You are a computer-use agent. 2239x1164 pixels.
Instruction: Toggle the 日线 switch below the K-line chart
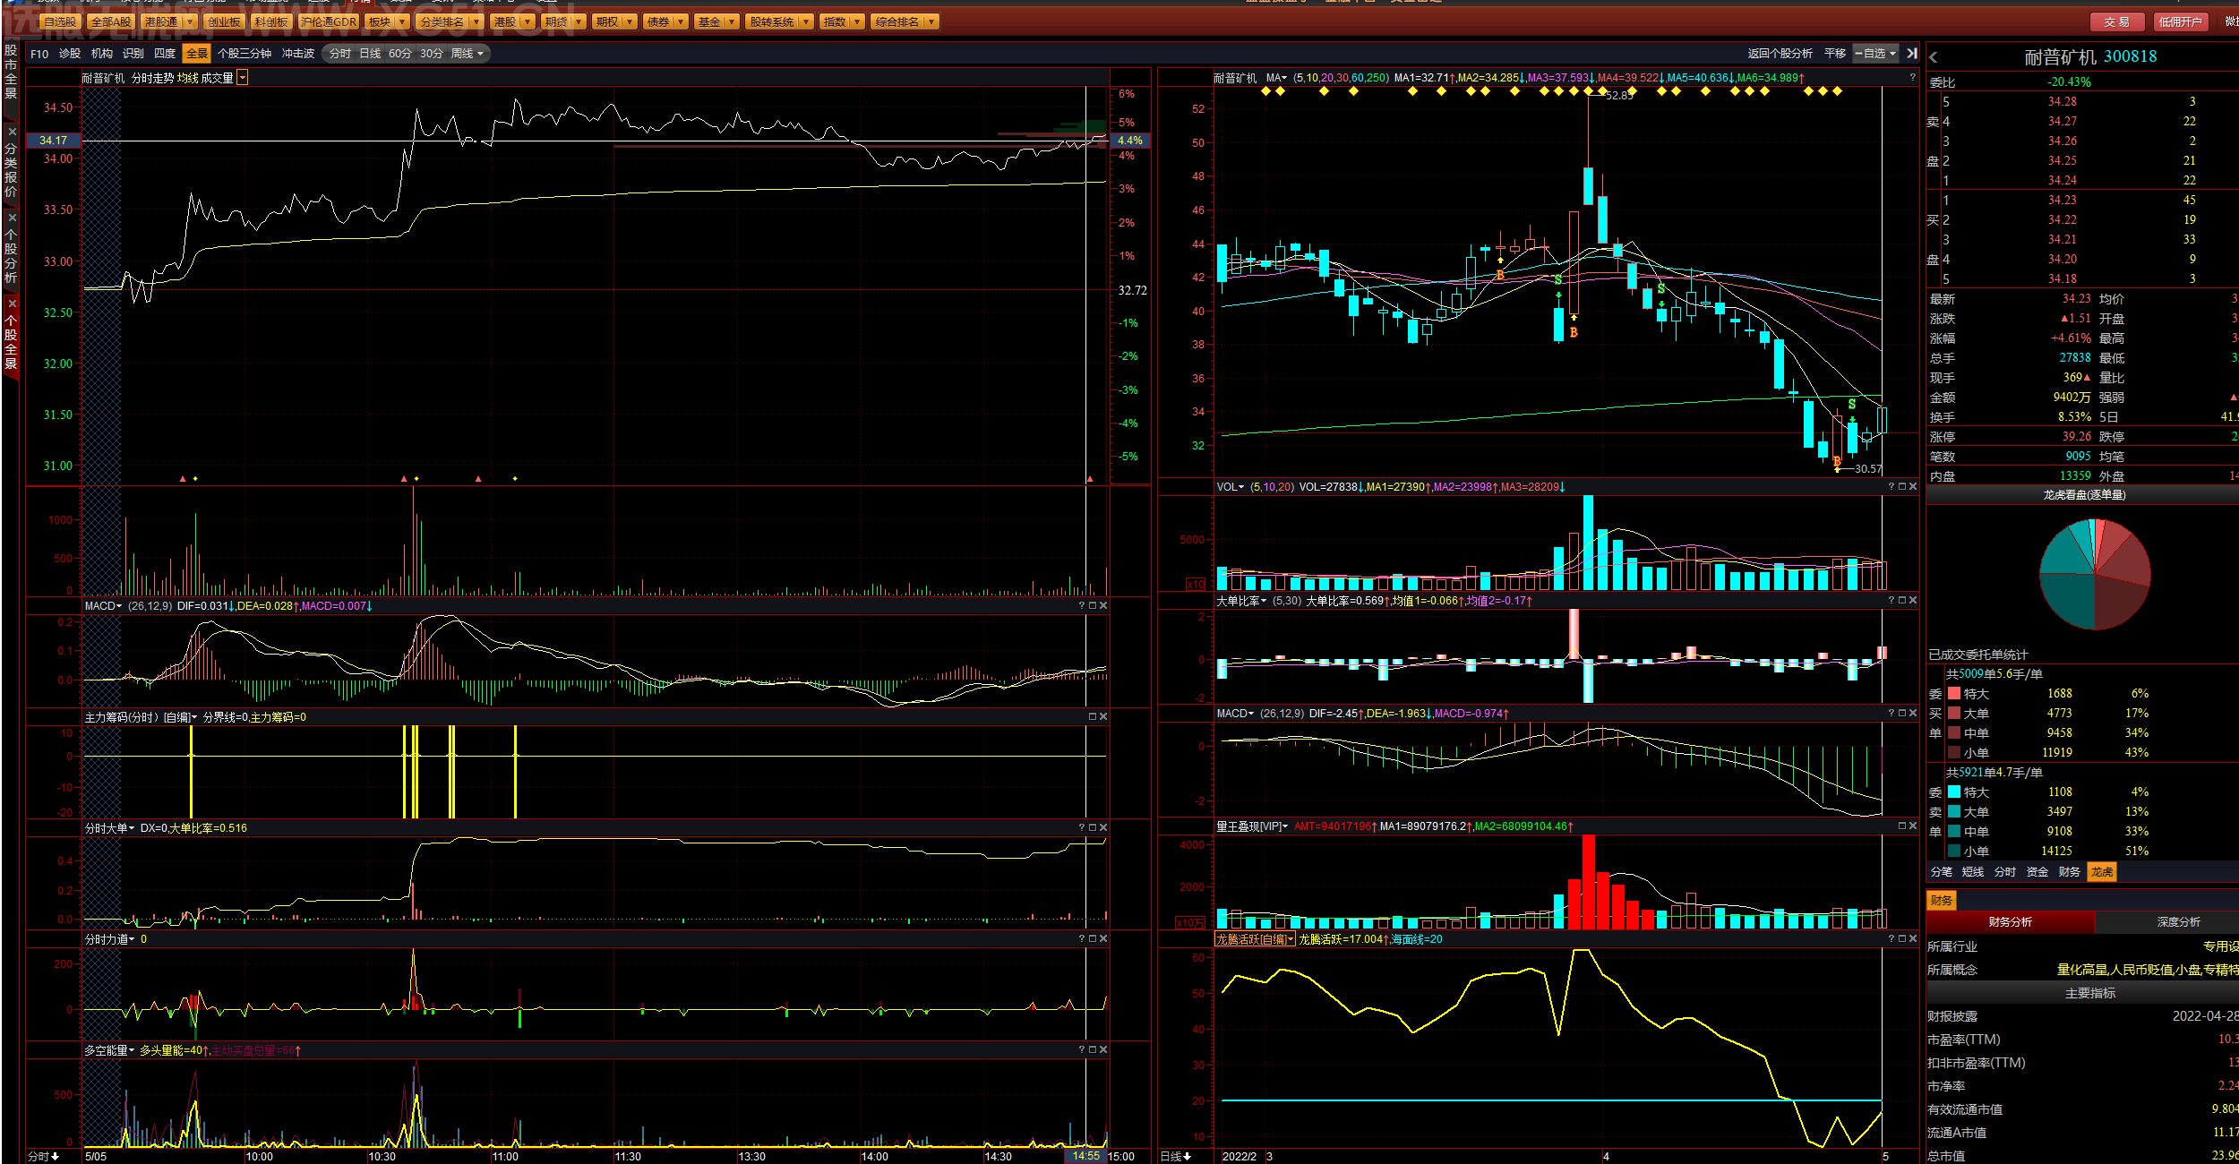(1176, 1157)
